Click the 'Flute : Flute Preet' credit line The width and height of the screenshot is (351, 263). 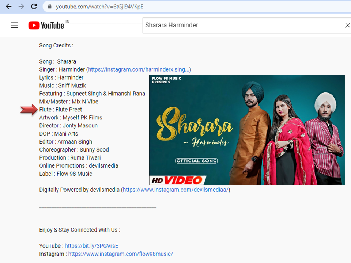click(61, 110)
